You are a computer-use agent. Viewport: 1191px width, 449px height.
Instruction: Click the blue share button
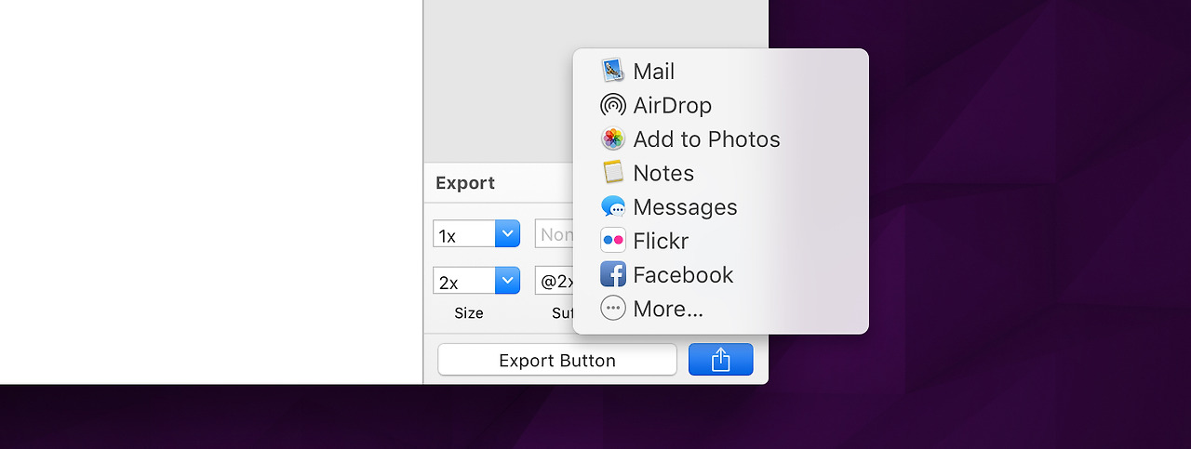(x=721, y=360)
